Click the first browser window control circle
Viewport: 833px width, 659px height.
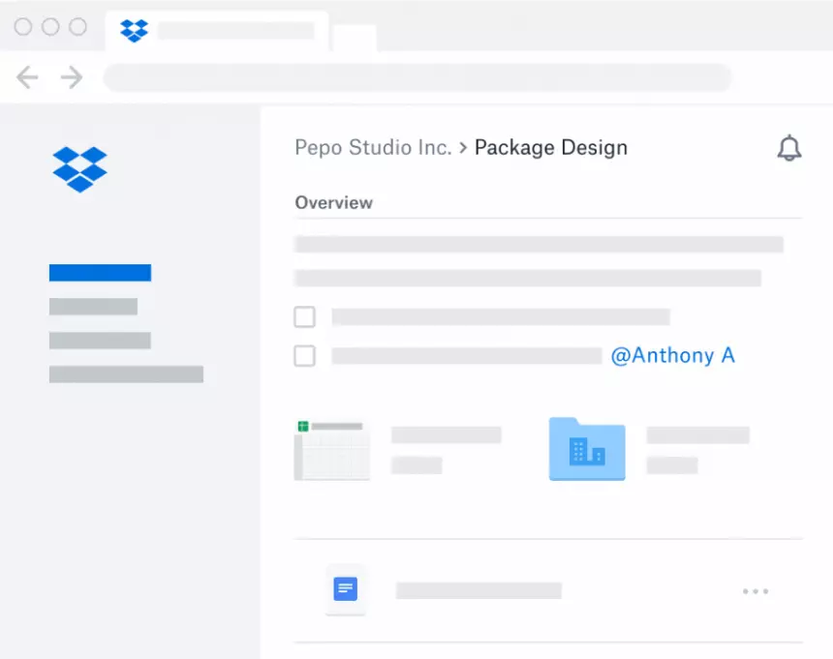(x=23, y=26)
